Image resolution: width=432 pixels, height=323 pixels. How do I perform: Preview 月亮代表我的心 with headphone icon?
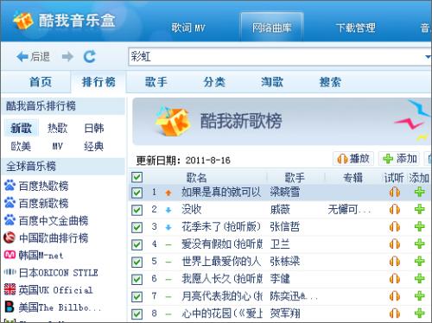coord(395,296)
